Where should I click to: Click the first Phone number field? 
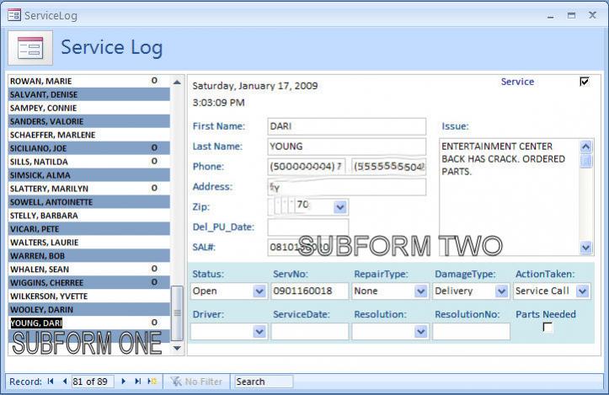pos(306,167)
